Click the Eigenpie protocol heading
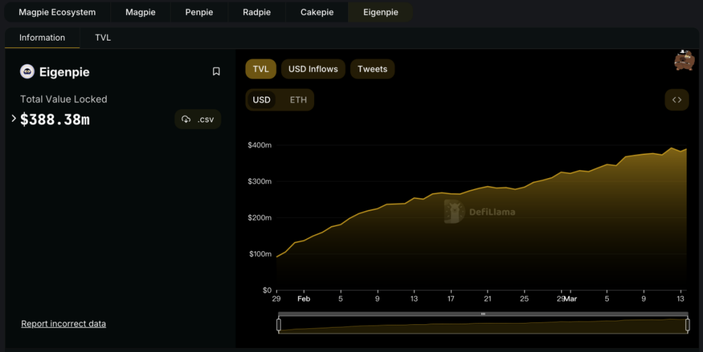Image resolution: width=703 pixels, height=352 pixels. point(64,72)
